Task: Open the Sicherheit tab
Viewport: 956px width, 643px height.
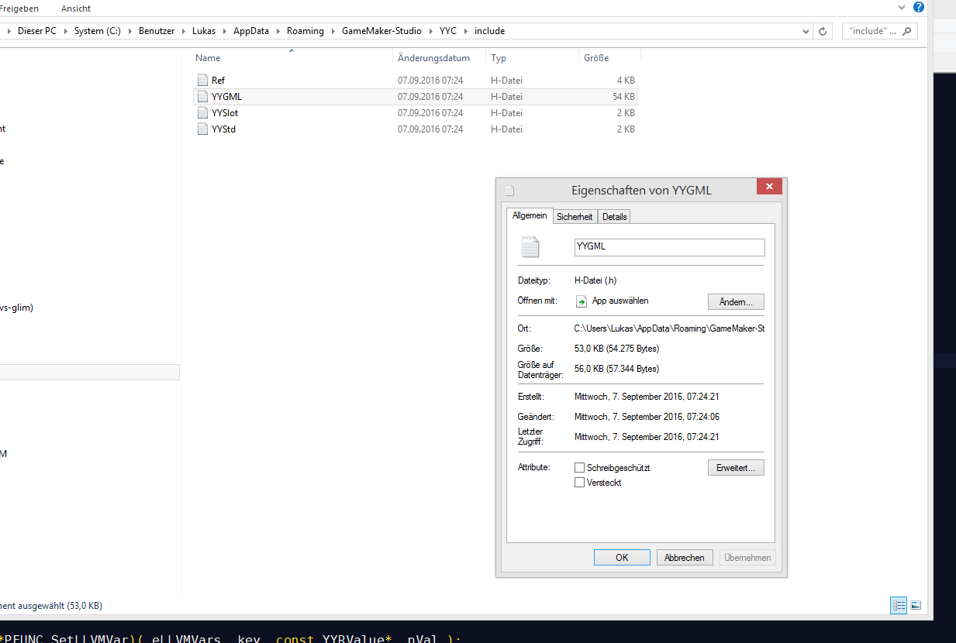Action: pos(575,217)
